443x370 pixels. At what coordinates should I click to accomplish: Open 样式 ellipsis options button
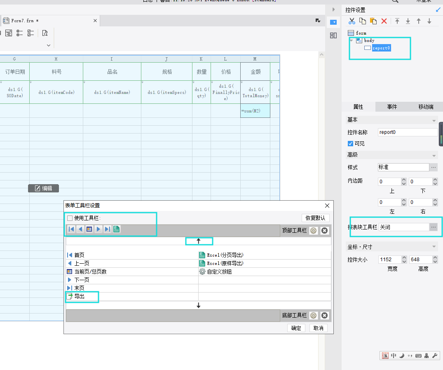[434, 167]
